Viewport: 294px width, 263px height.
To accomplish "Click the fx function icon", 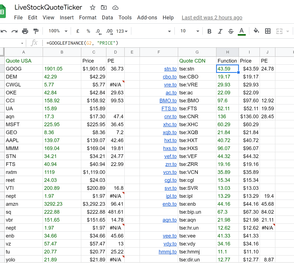I will (x=34, y=43).
